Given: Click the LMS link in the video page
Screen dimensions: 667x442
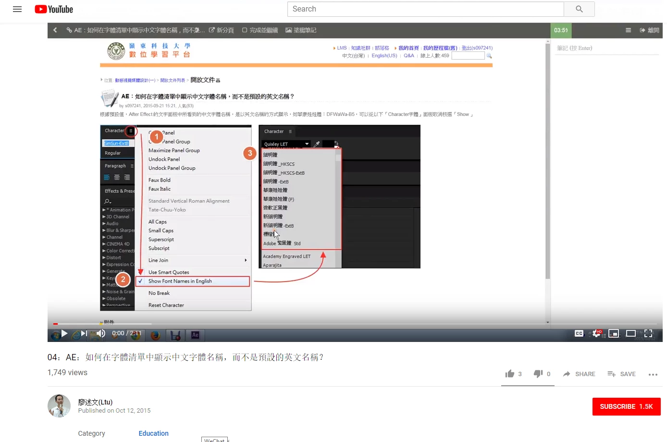Looking at the screenshot, I should click(x=342, y=48).
